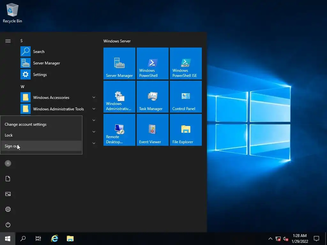Viewport: 327px width, 245px height.
Task: Show hidden system tray icons
Action: pyautogui.click(x=270, y=239)
